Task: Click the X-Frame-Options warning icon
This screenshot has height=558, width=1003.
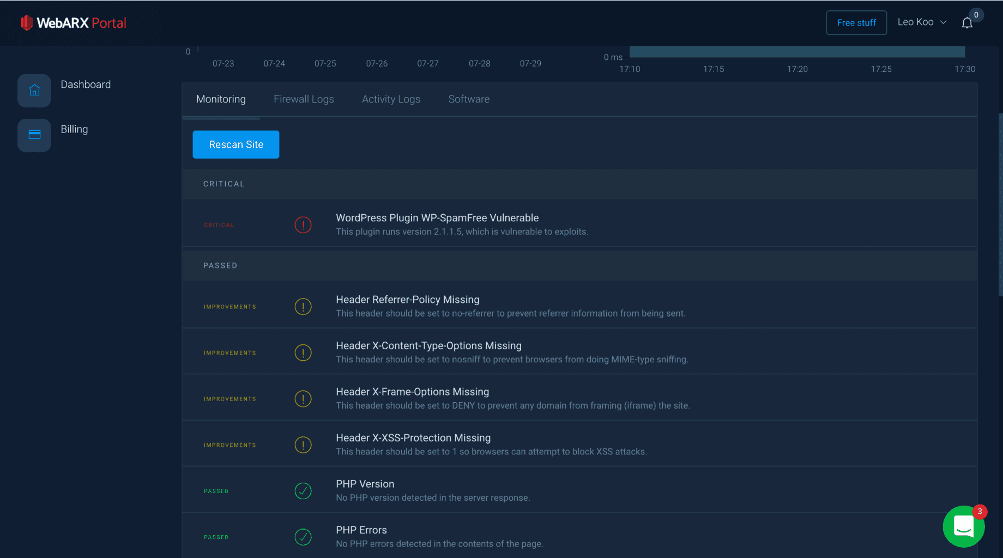Action: click(x=303, y=399)
